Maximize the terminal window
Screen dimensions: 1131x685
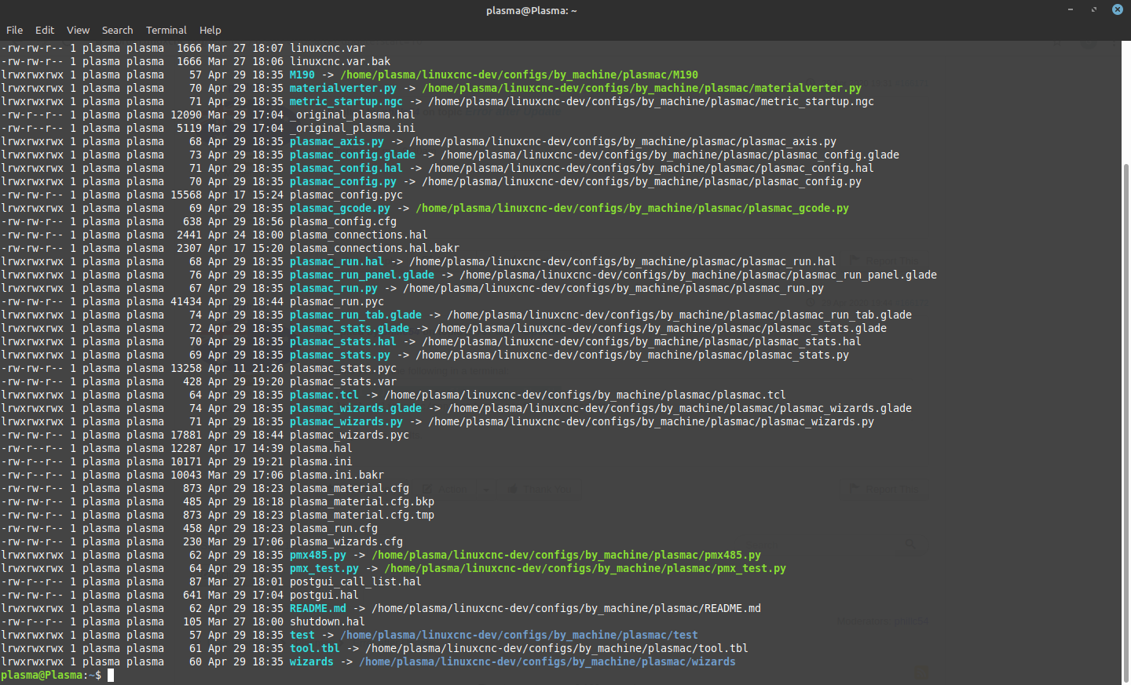(x=1093, y=9)
